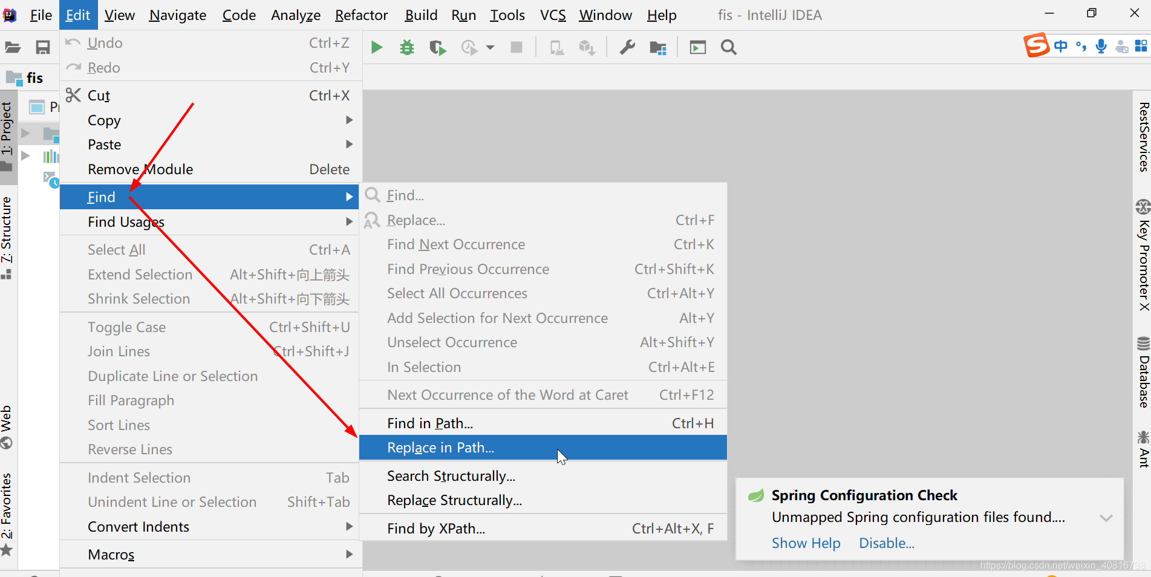This screenshot has width=1151, height=577.
Task: Click the Sogou punctuation toggle icon
Action: tap(1081, 46)
